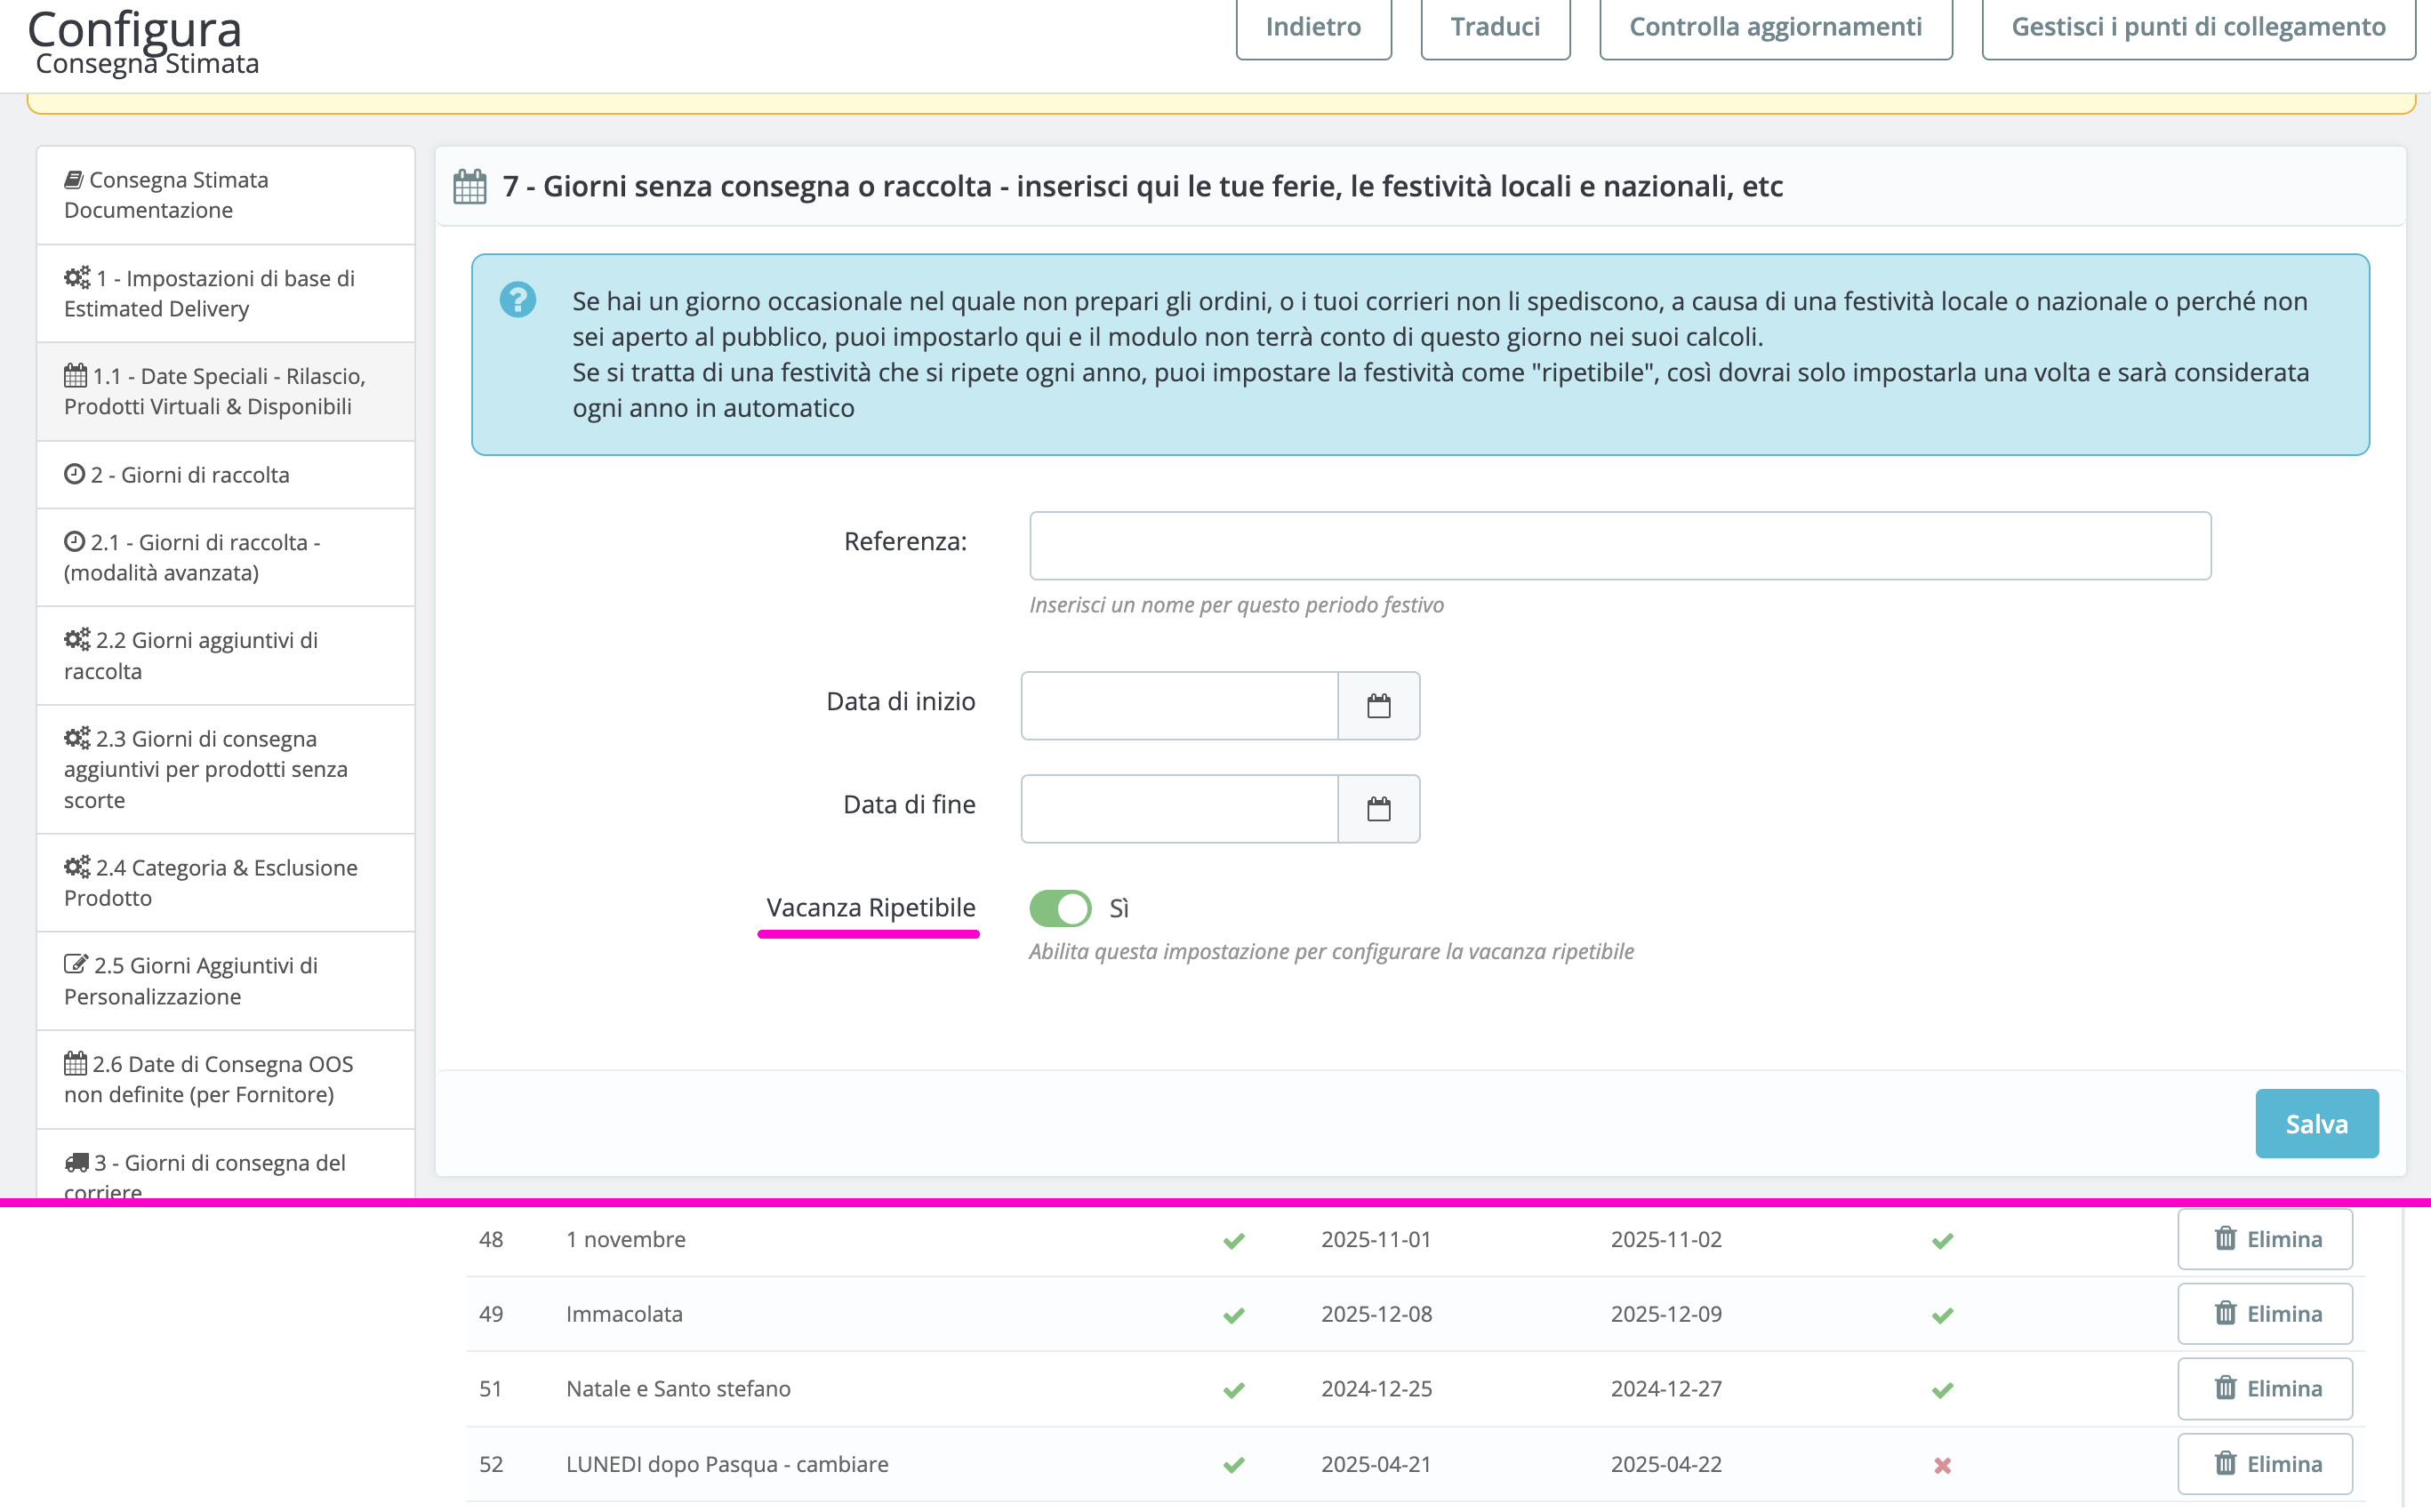Click the clock icon beside 2 - Giorni di raccolta

(x=74, y=474)
